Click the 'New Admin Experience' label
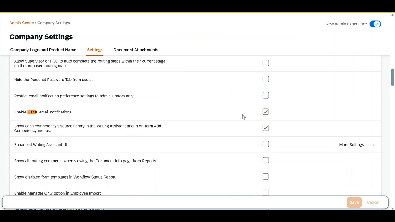 click(x=346, y=24)
